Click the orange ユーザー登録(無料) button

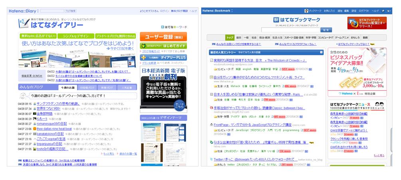(163, 37)
